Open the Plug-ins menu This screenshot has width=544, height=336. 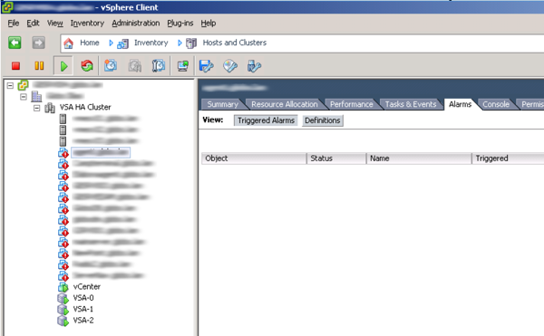(180, 24)
